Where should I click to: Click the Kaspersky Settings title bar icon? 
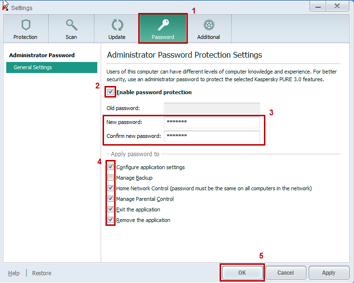[5, 8]
